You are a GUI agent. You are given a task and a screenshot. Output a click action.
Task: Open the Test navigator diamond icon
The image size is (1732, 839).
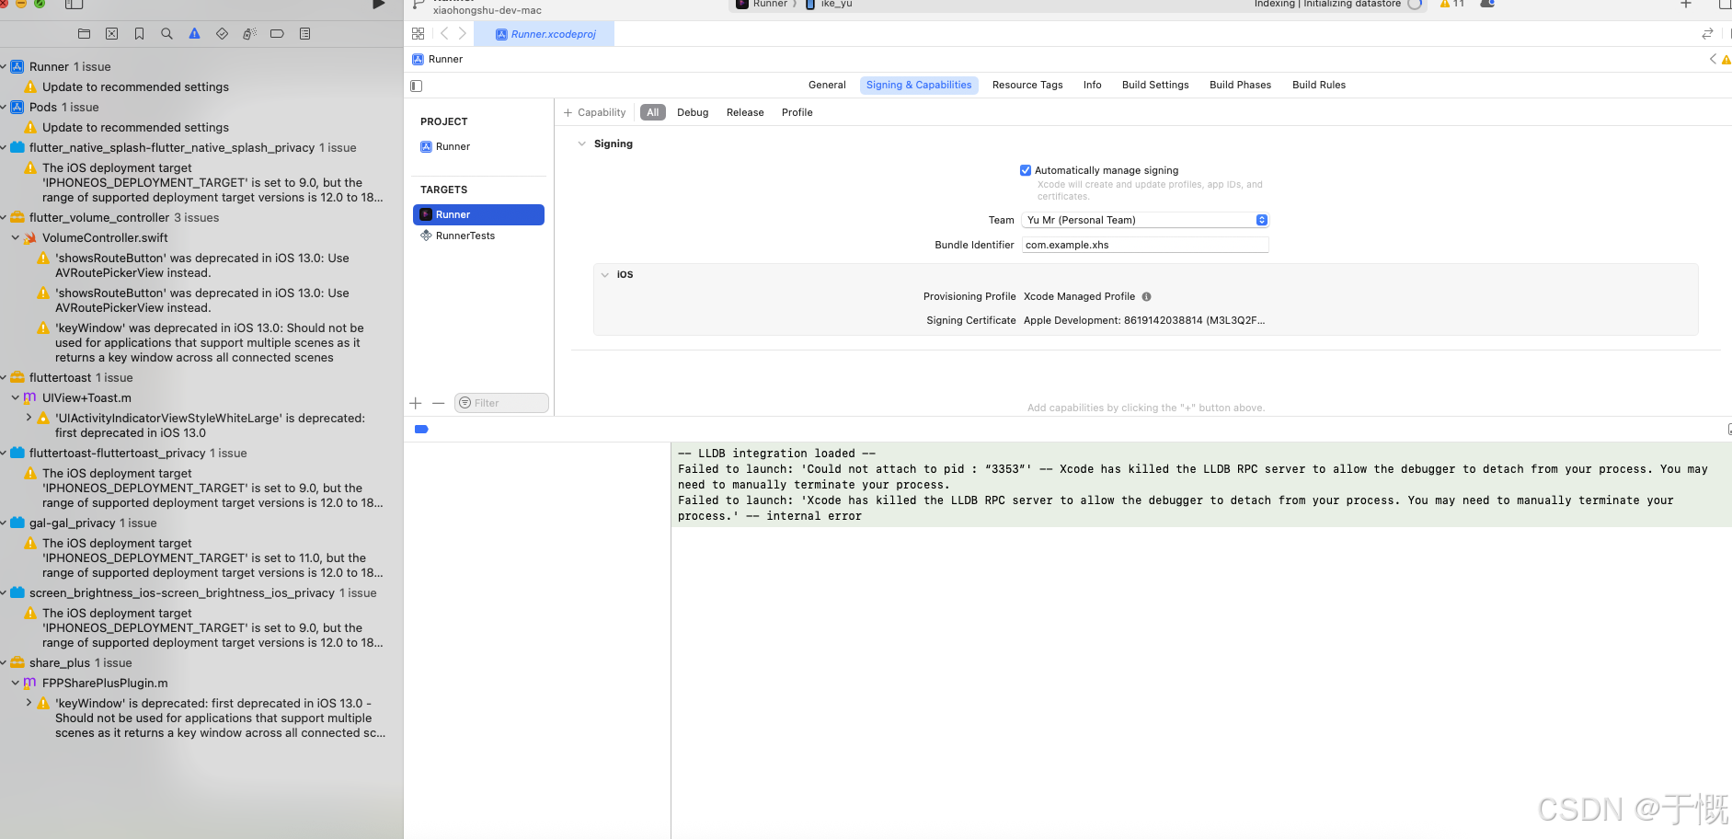(222, 34)
